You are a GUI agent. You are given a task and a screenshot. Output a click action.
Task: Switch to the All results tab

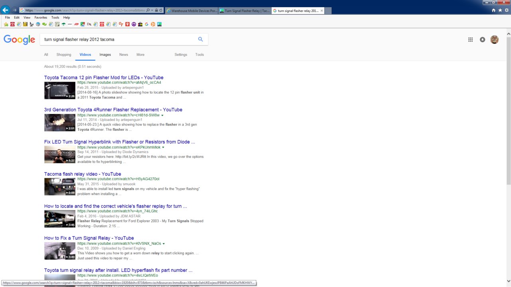coord(46,55)
